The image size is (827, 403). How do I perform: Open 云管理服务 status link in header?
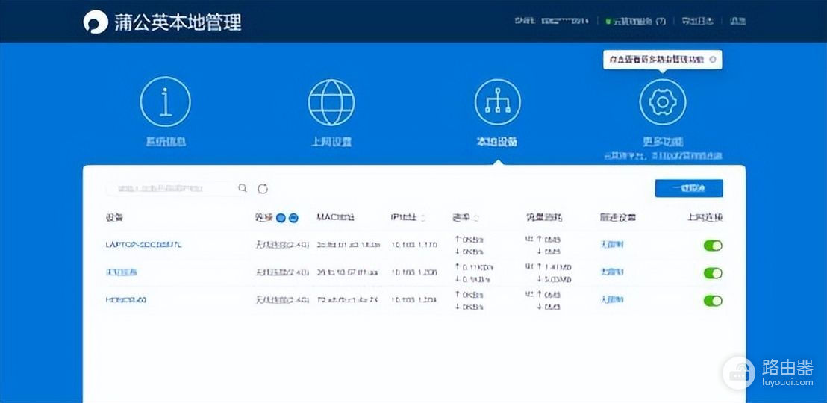(x=635, y=21)
